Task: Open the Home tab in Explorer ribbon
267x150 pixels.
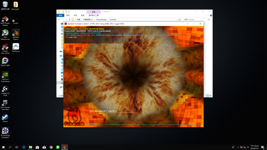Action: click(68, 15)
